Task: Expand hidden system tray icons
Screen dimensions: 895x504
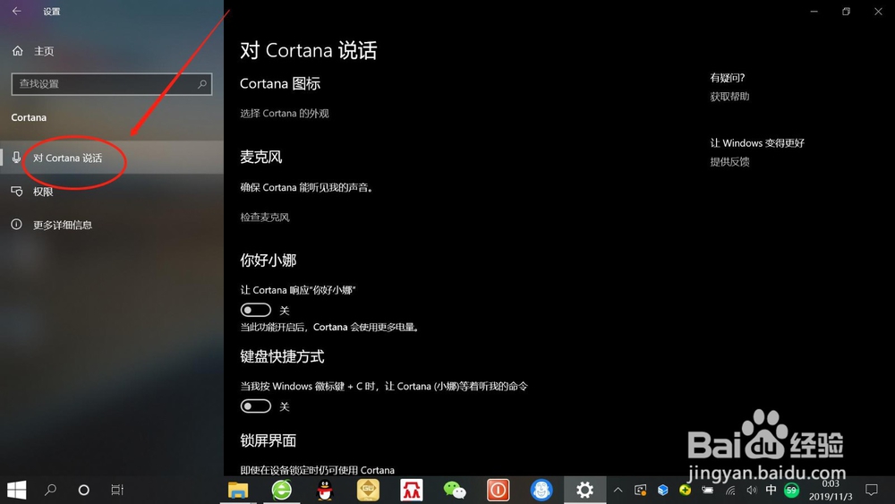Action: tap(618, 490)
